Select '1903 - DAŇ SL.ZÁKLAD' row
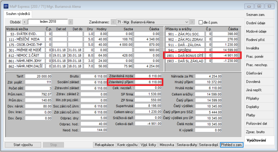The image size is (278, 152). point(202,61)
